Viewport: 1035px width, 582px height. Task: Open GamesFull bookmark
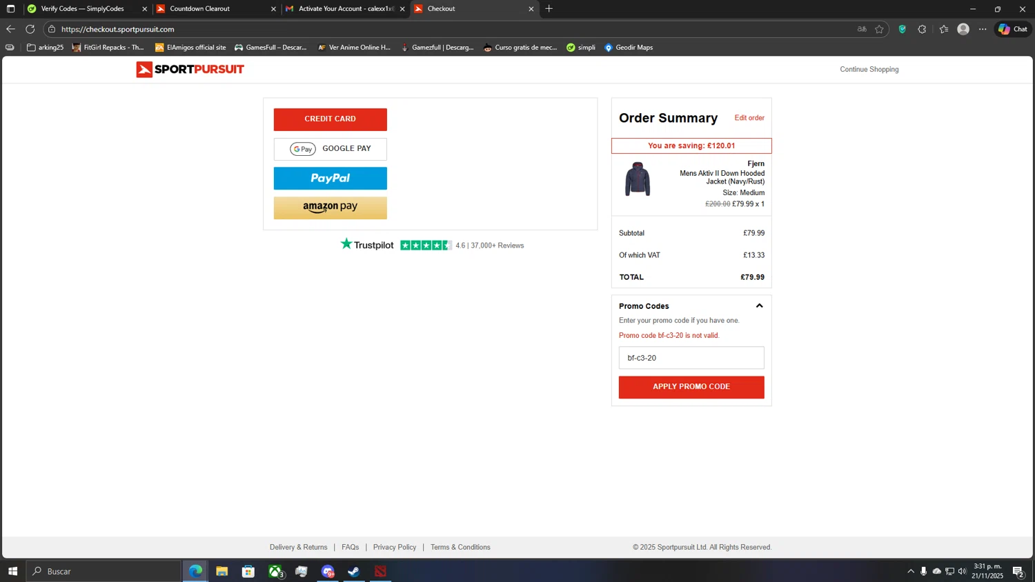coord(270,48)
